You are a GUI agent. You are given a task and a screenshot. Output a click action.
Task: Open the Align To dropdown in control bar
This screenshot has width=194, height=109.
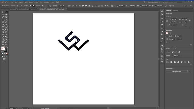pos(69,6)
